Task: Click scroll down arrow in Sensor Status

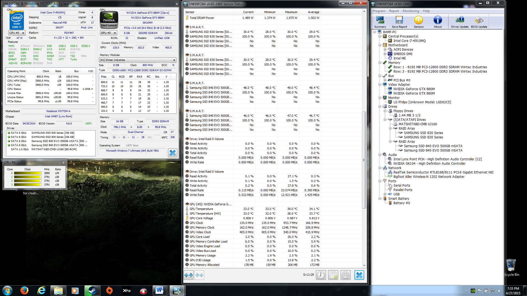Action: [x=364, y=265]
